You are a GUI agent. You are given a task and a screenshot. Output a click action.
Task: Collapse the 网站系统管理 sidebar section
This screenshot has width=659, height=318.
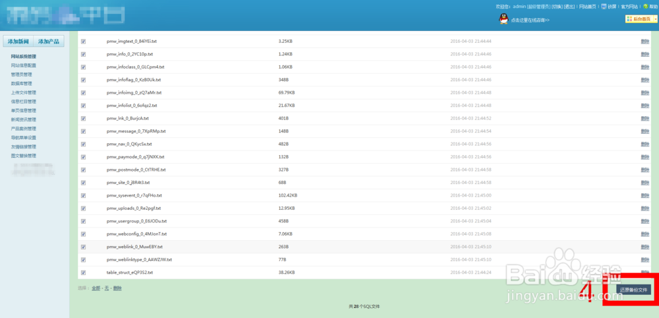[24, 56]
